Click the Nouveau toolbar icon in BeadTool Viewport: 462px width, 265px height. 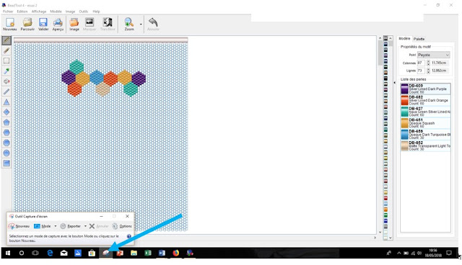pyautogui.click(x=9, y=24)
